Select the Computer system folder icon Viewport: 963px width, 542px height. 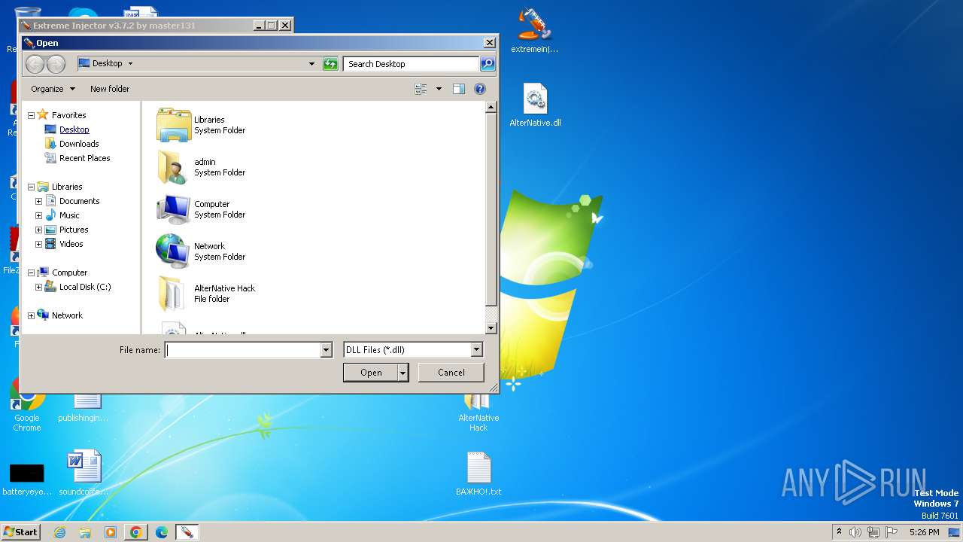point(174,209)
